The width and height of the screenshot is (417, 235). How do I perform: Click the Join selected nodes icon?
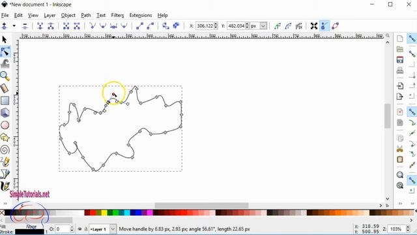pyautogui.click(x=40, y=26)
